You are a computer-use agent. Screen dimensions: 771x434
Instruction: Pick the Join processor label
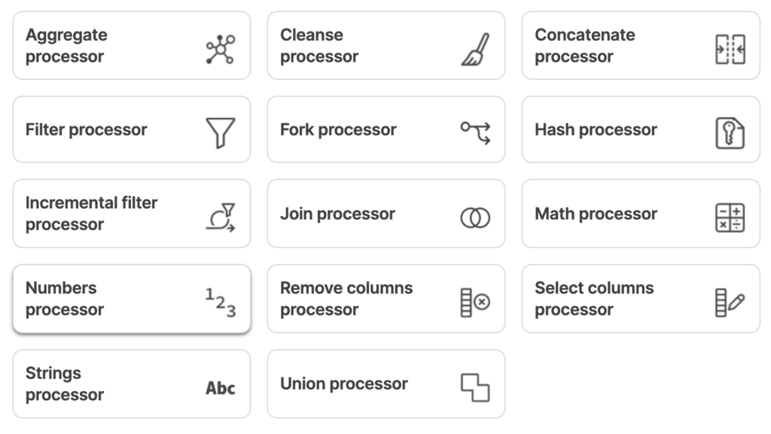[337, 214]
